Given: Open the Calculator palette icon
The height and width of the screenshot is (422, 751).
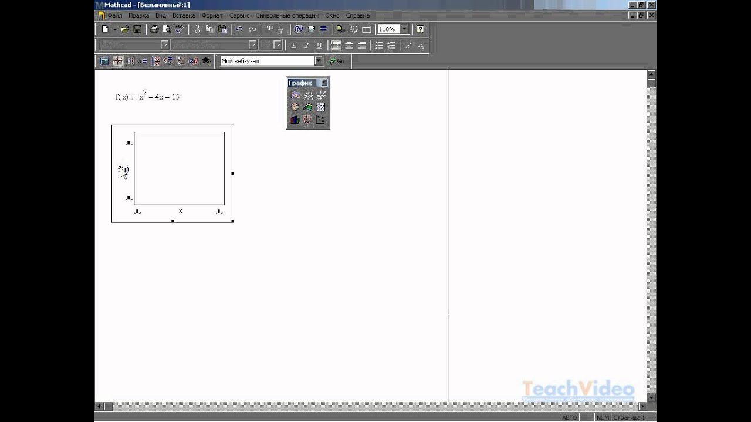Looking at the screenshot, I should (104, 61).
